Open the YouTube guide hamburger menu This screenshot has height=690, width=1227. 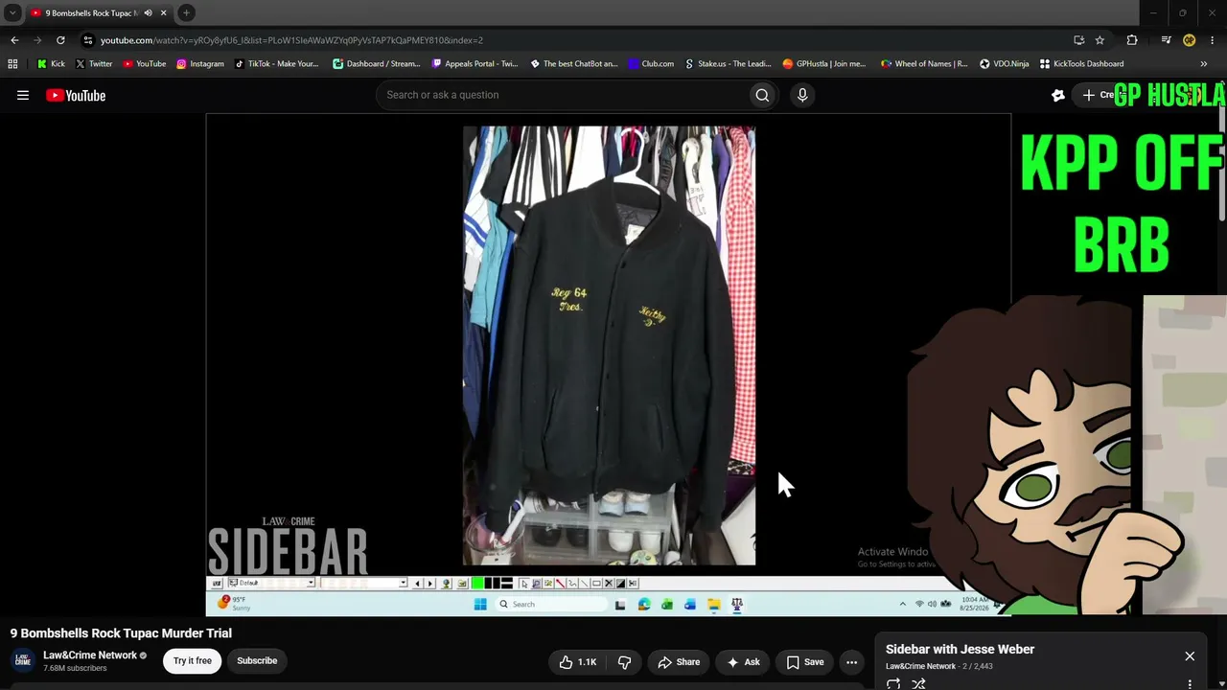coord(23,95)
